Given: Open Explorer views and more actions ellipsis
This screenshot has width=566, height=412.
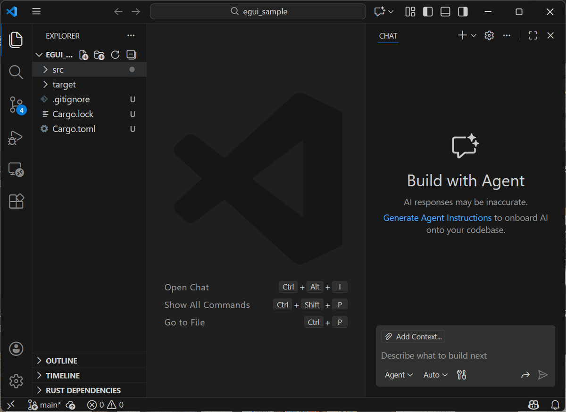Looking at the screenshot, I should point(131,36).
